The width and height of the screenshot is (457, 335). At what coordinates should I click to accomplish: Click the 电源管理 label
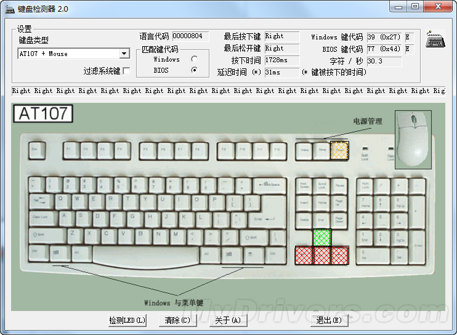point(368,121)
